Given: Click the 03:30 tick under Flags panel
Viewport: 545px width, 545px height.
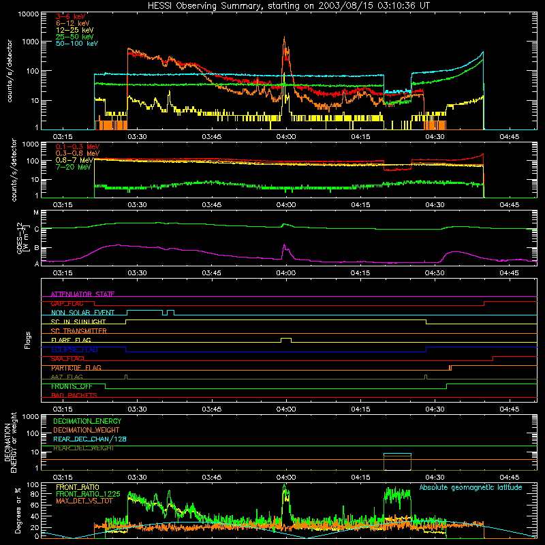Looking at the screenshot, I should click(138, 409).
